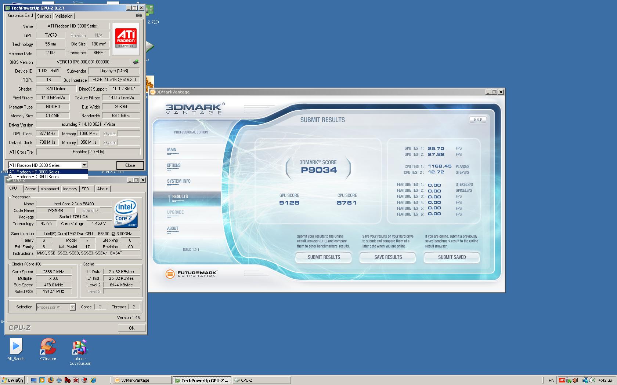Image resolution: width=617 pixels, height=385 pixels.
Task: Click the SAVE RESULTS button
Action: pyautogui.click(x=388, y=257)
